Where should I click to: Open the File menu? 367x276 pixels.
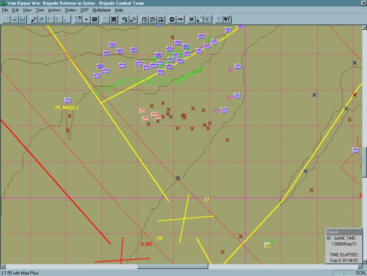pyautogui.click(x=5, y=10)
